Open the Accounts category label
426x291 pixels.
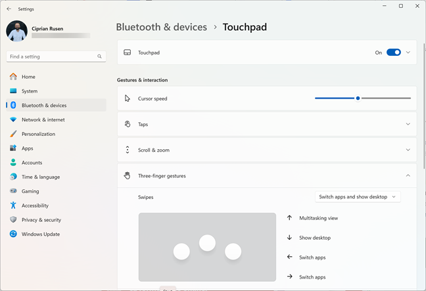point(32,162)
